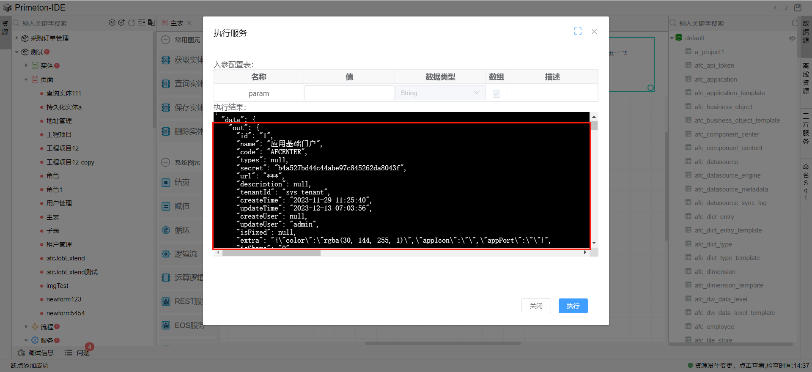Click the add new module cube icon
The width and height of the screenshot is (812, 372).
click(121, 23)
